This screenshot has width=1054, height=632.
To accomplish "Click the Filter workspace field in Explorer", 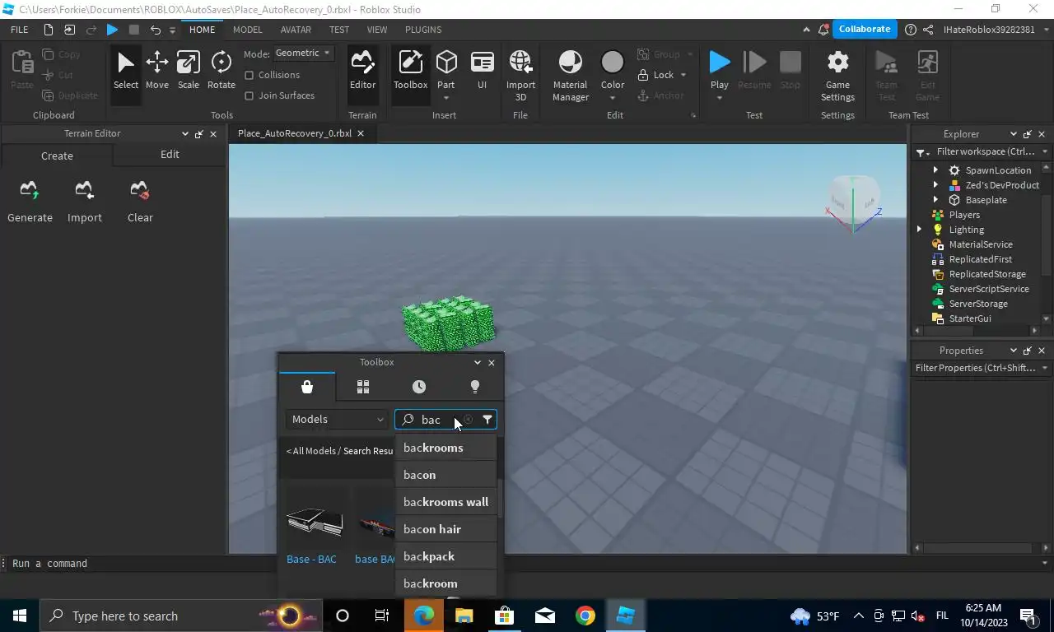I will pyautogui.click(x=984, y=152).
